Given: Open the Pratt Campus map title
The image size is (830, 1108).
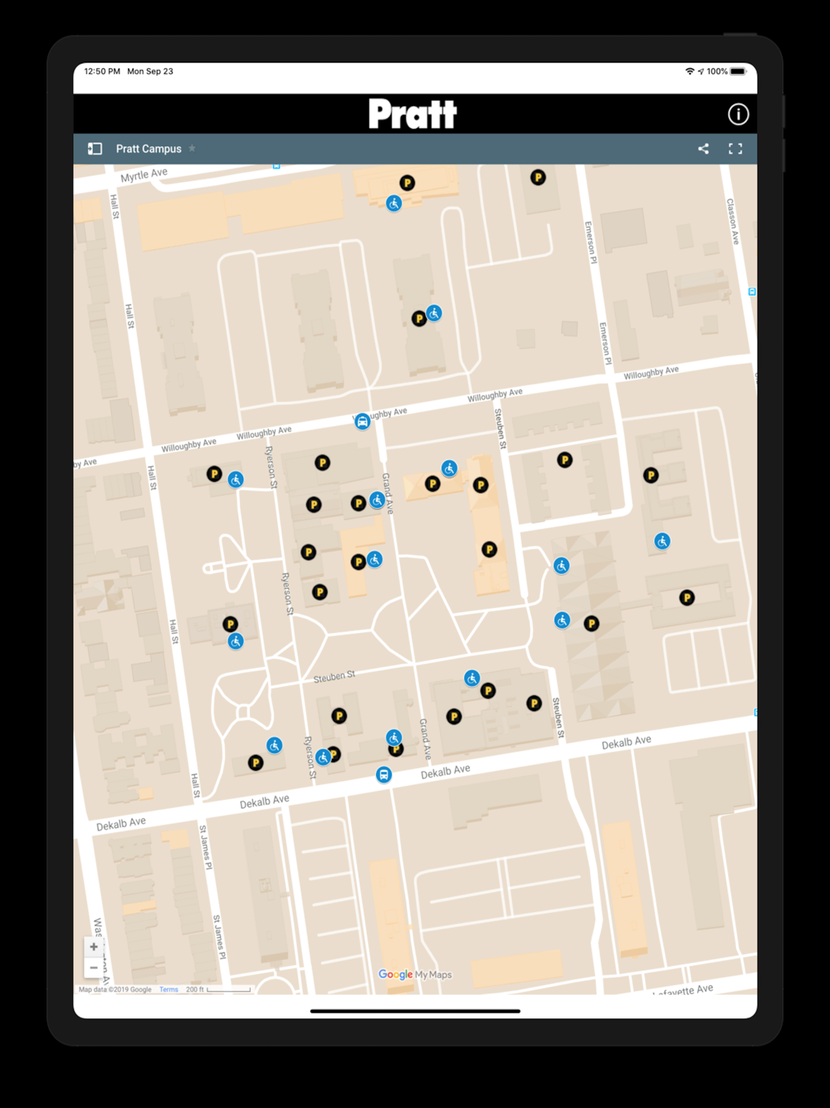Looking at the screenshot, I should click(x=149, y=149).
